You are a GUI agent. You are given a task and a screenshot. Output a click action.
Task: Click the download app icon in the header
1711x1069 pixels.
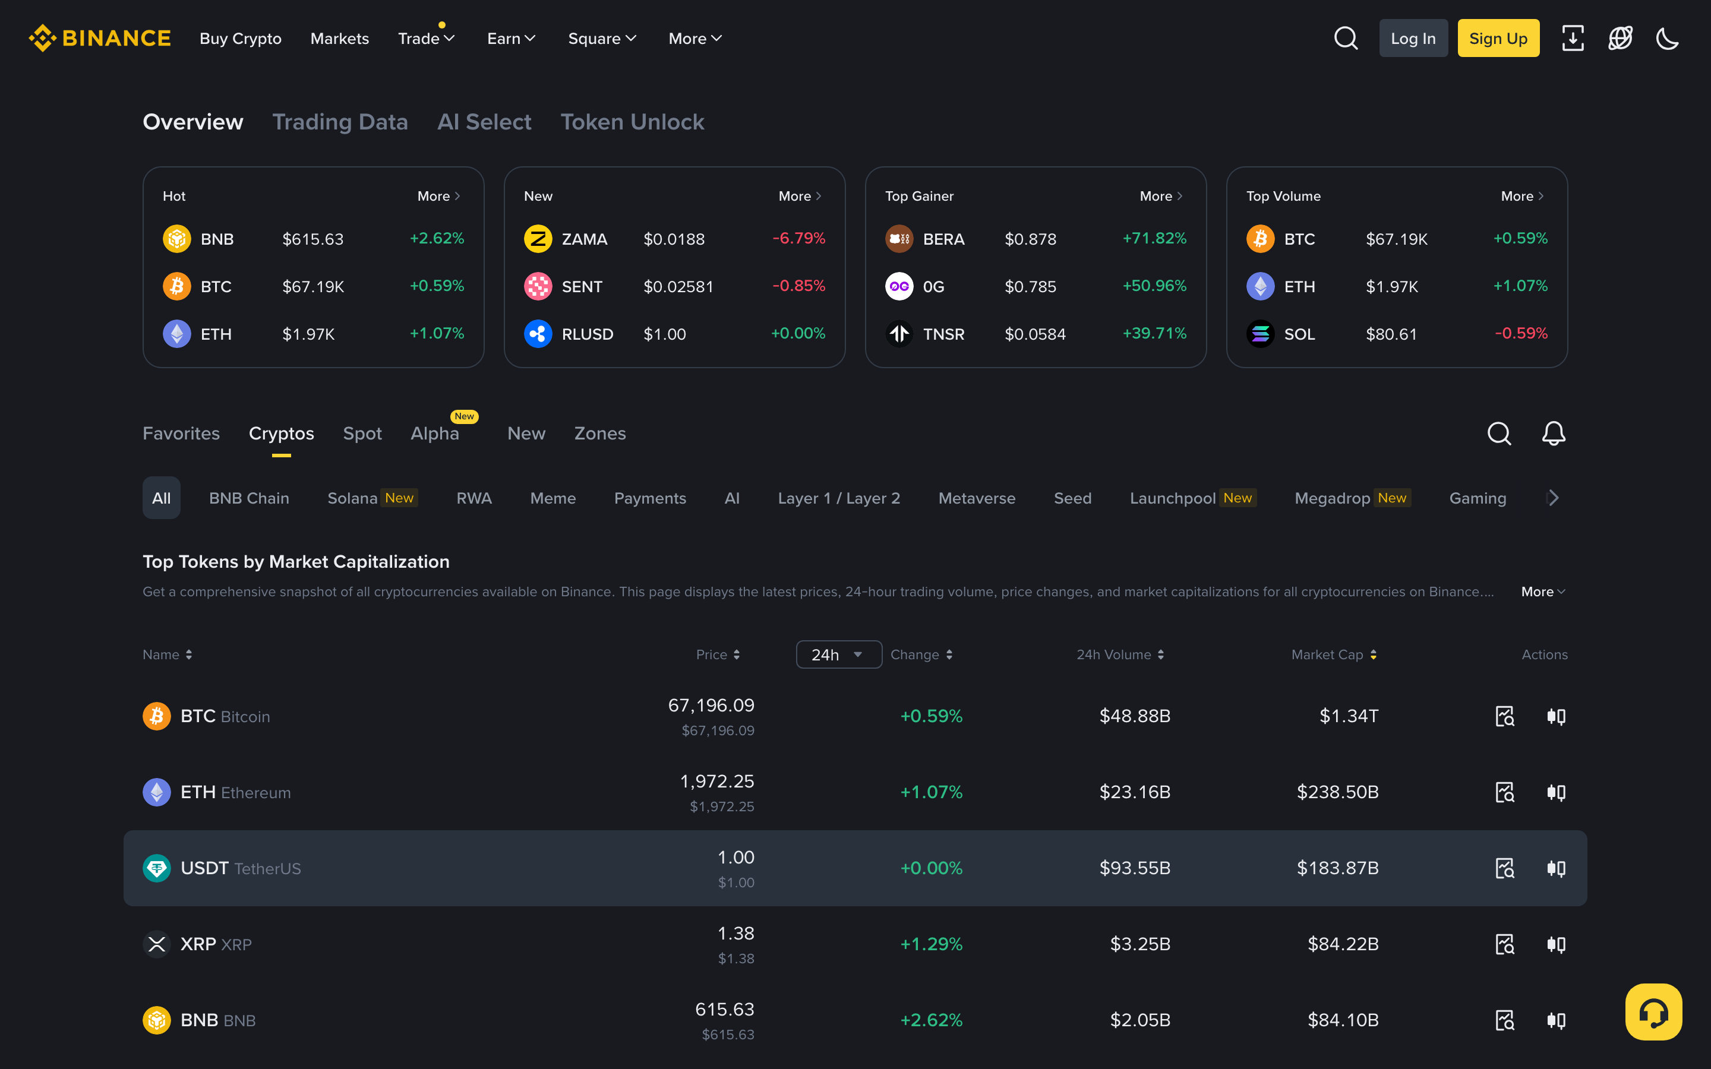[x=1573, y=38]
